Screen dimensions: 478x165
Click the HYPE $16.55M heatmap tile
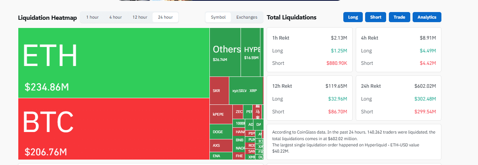[251, 52]
